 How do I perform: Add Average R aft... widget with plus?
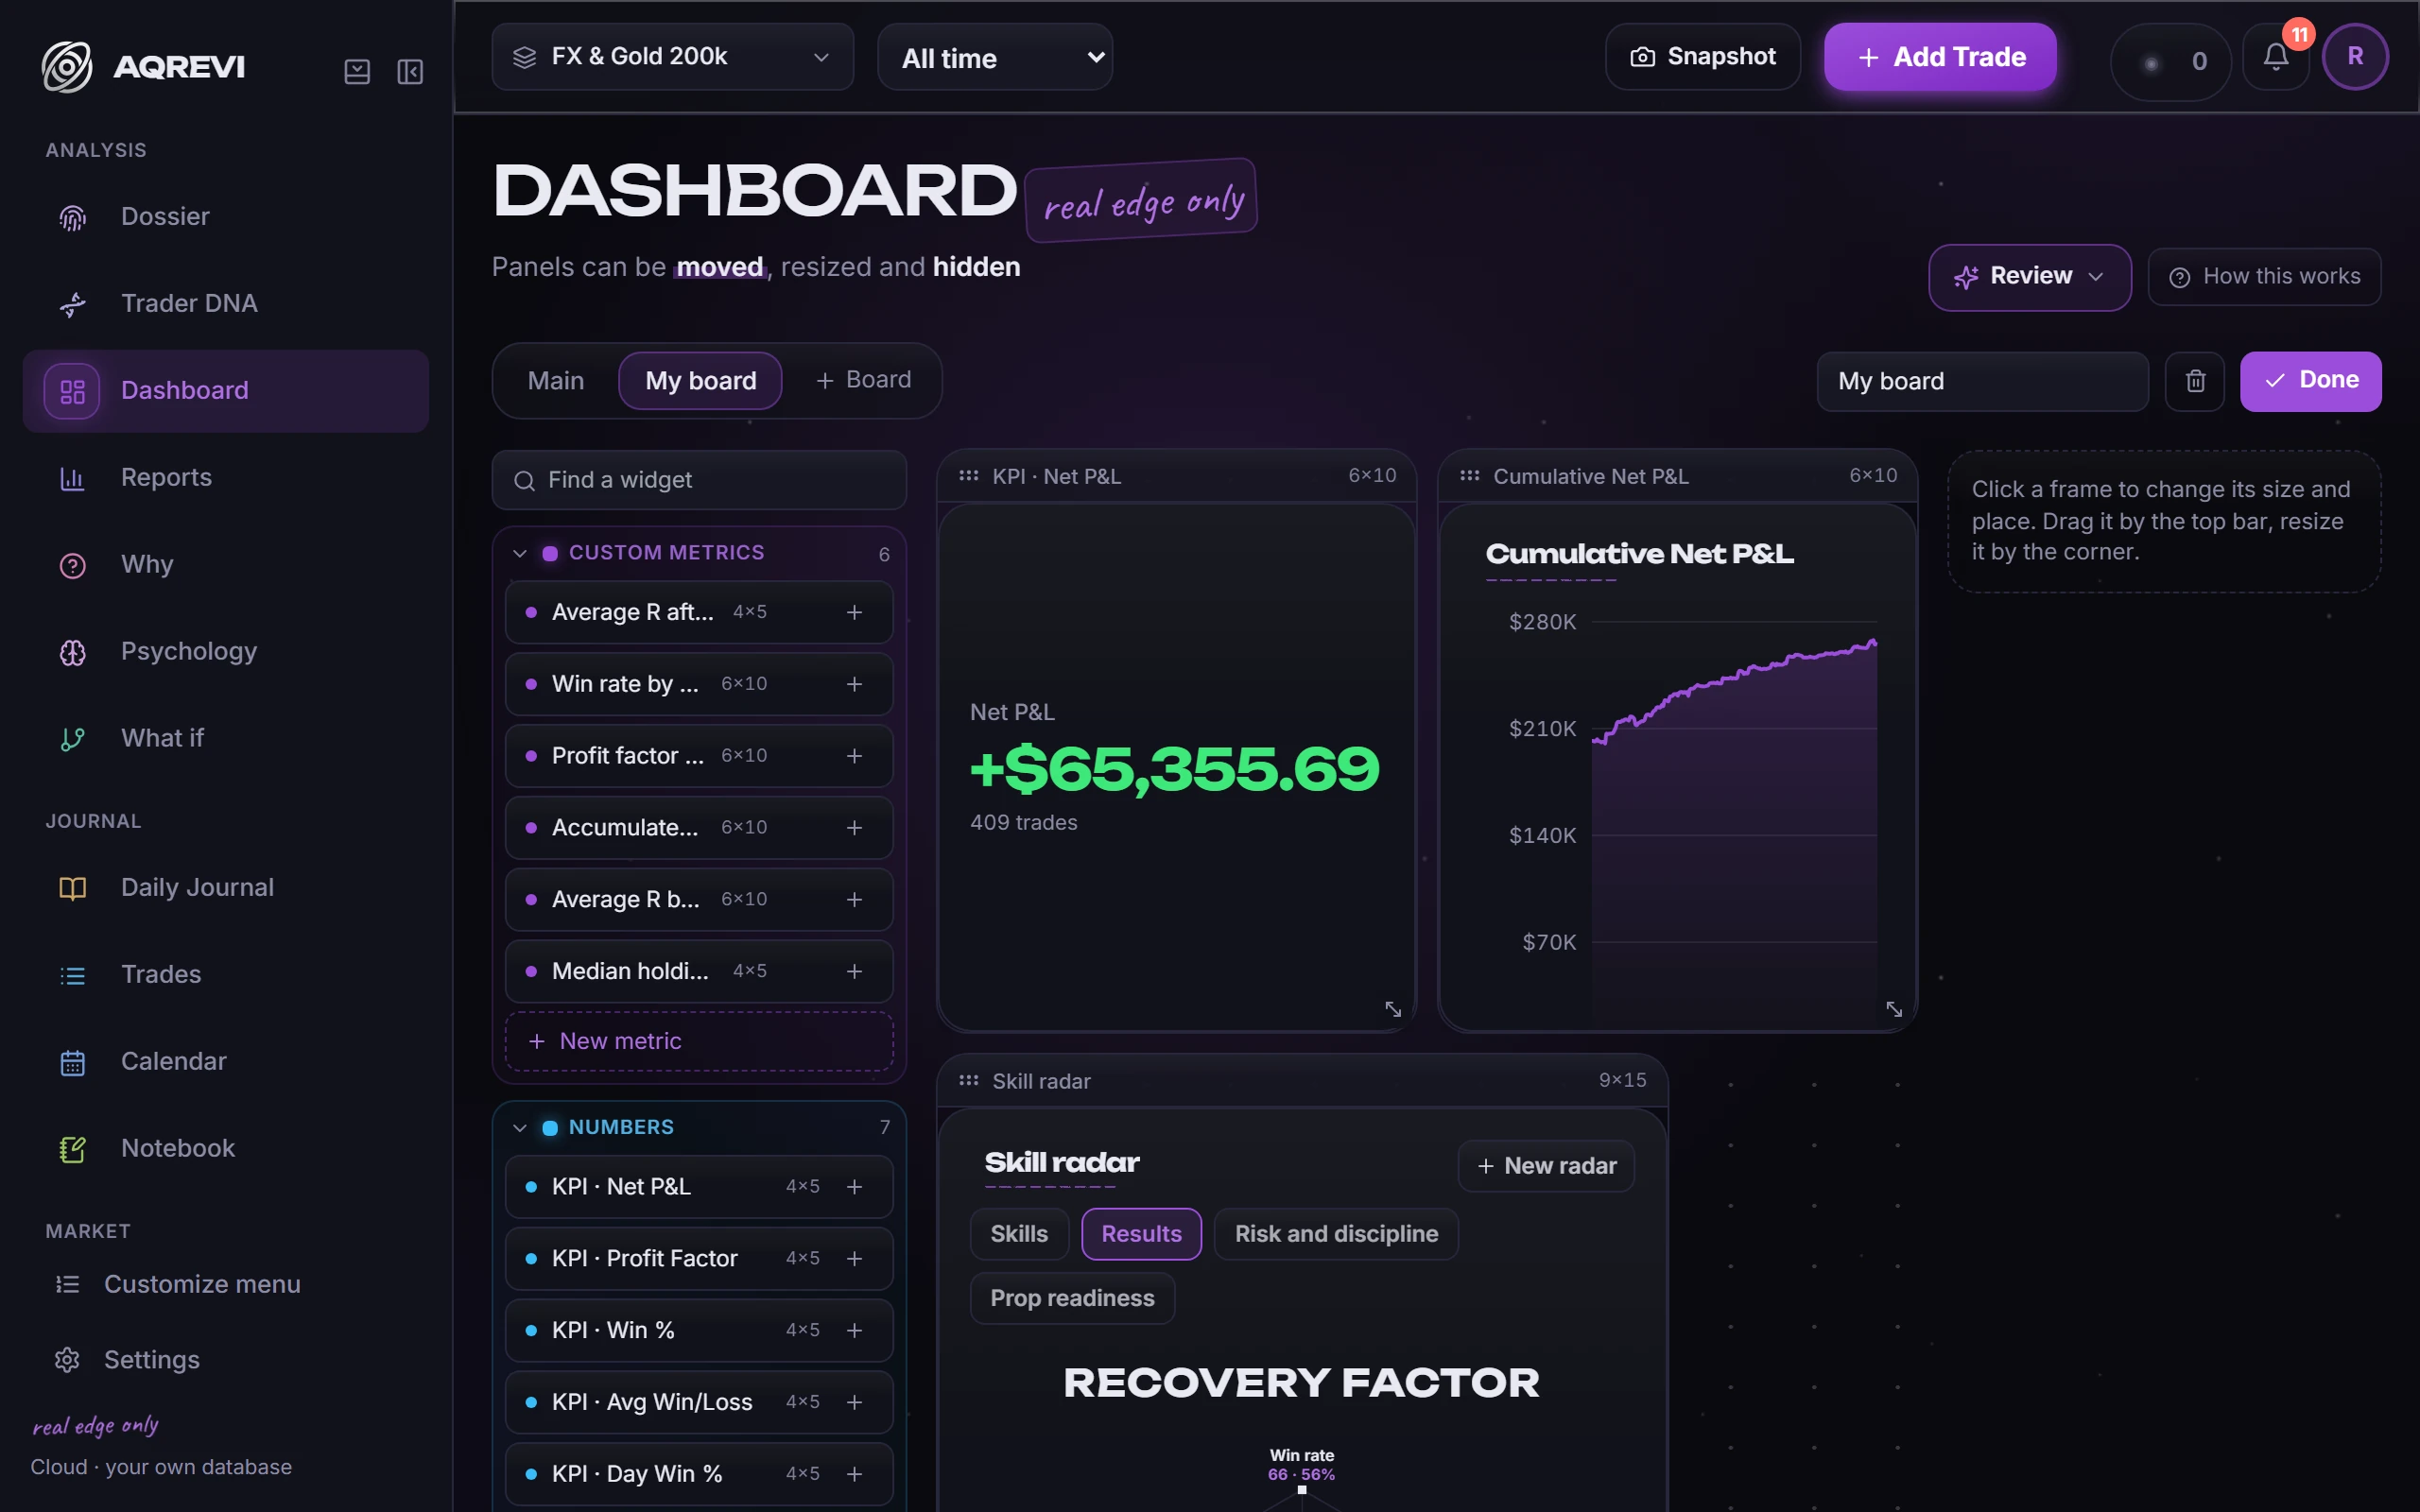tap(854, 612)
